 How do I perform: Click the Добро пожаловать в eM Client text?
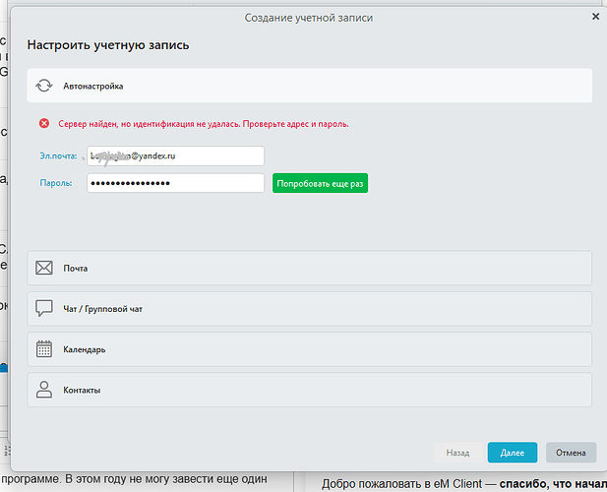click(401, 484)
